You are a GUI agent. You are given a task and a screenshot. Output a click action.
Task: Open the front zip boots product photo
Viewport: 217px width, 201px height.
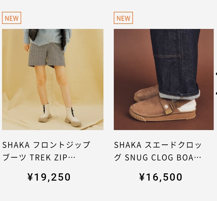pyautogui.click(x=53, y=79)
